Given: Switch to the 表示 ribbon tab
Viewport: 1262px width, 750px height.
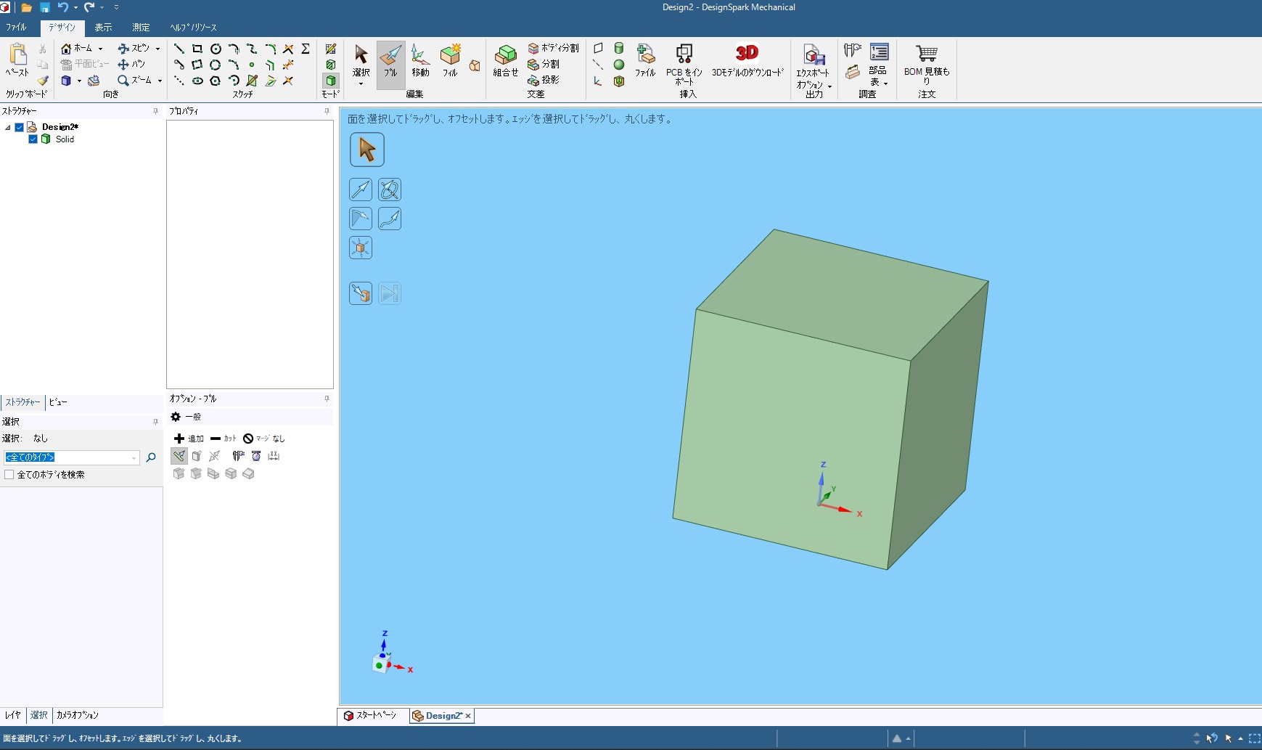Looking at the screenshot, I should point(103,28).
